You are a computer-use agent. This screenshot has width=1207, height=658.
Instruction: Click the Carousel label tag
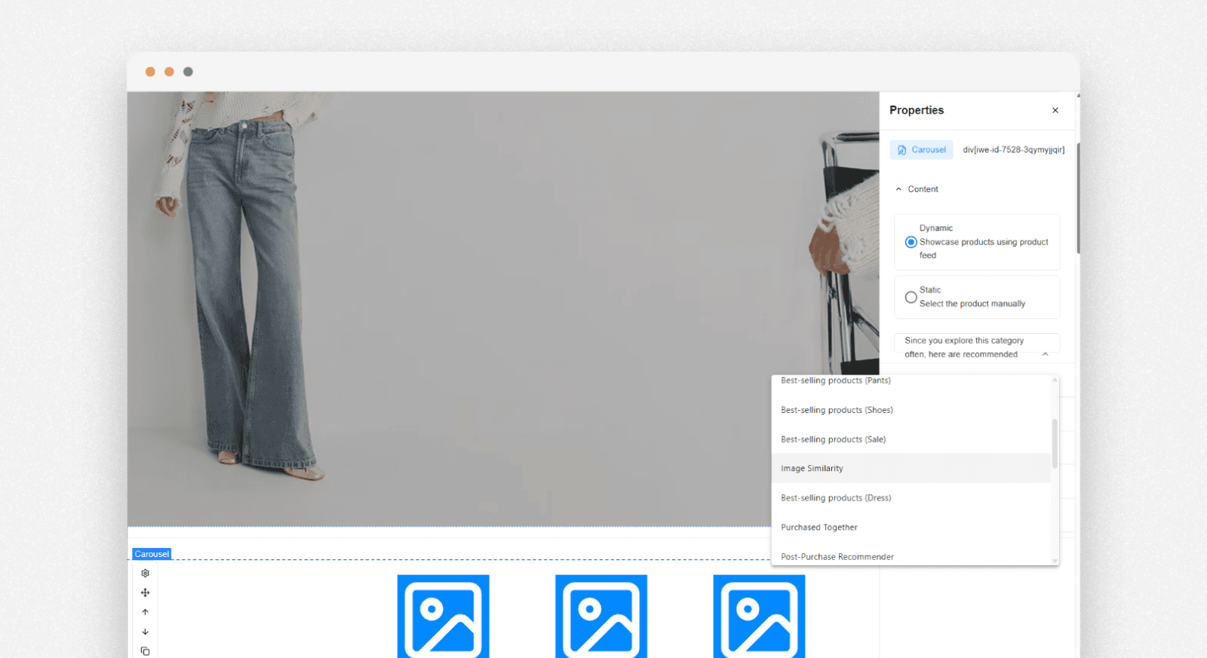(x=152, y=554)
